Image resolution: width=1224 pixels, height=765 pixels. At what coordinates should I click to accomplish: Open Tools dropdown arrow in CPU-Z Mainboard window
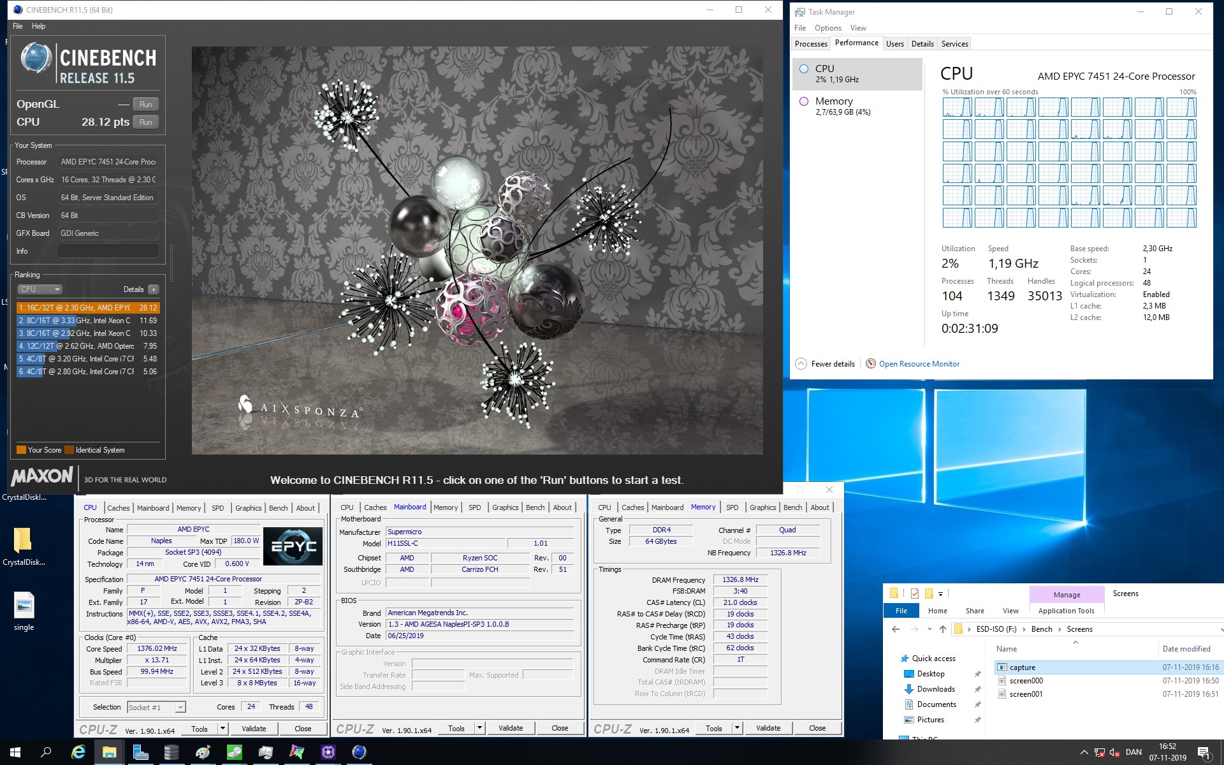(479, 728)
